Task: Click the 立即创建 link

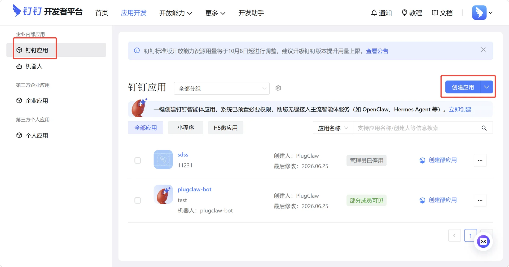Action: 460,109
